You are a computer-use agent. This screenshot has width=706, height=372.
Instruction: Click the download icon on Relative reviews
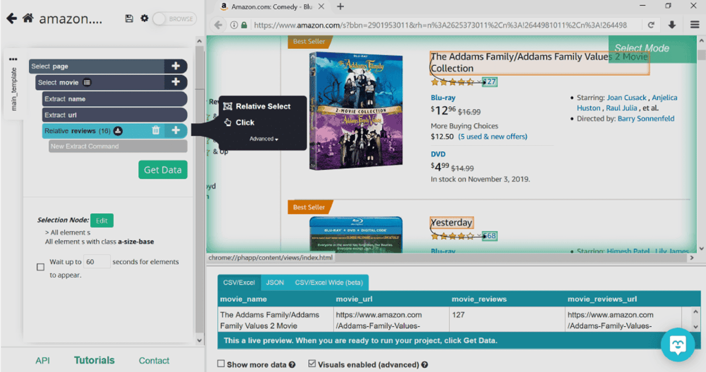118,131
